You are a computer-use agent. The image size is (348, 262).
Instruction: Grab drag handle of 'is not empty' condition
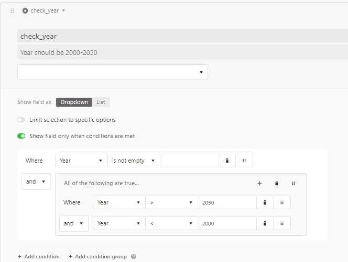click(x=244, y=161)
